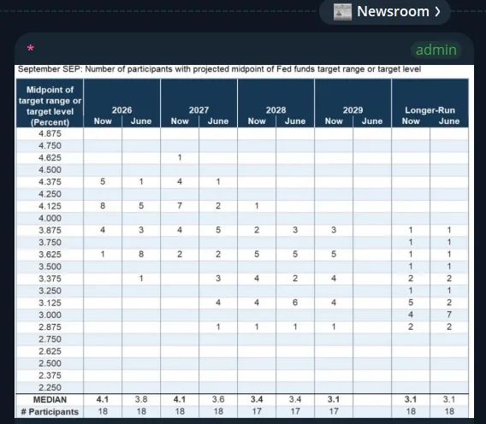Click the '8' in 2026 Now, 4.125 row
486x424 pixels.
(x=103, y=206)
